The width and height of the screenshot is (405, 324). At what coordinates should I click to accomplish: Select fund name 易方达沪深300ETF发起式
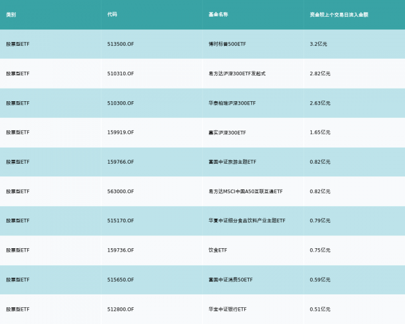(237, 73)
